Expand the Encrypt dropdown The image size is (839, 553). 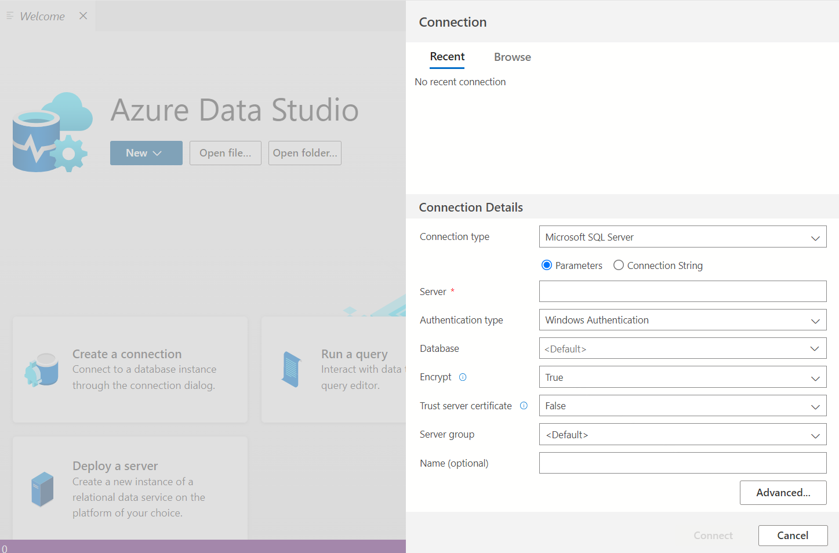tap(682, 377)
